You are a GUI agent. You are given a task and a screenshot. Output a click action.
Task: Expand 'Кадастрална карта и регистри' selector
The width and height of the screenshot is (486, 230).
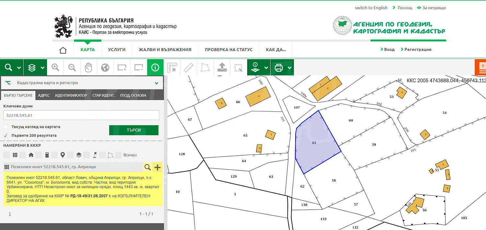(x=156, y=83)
